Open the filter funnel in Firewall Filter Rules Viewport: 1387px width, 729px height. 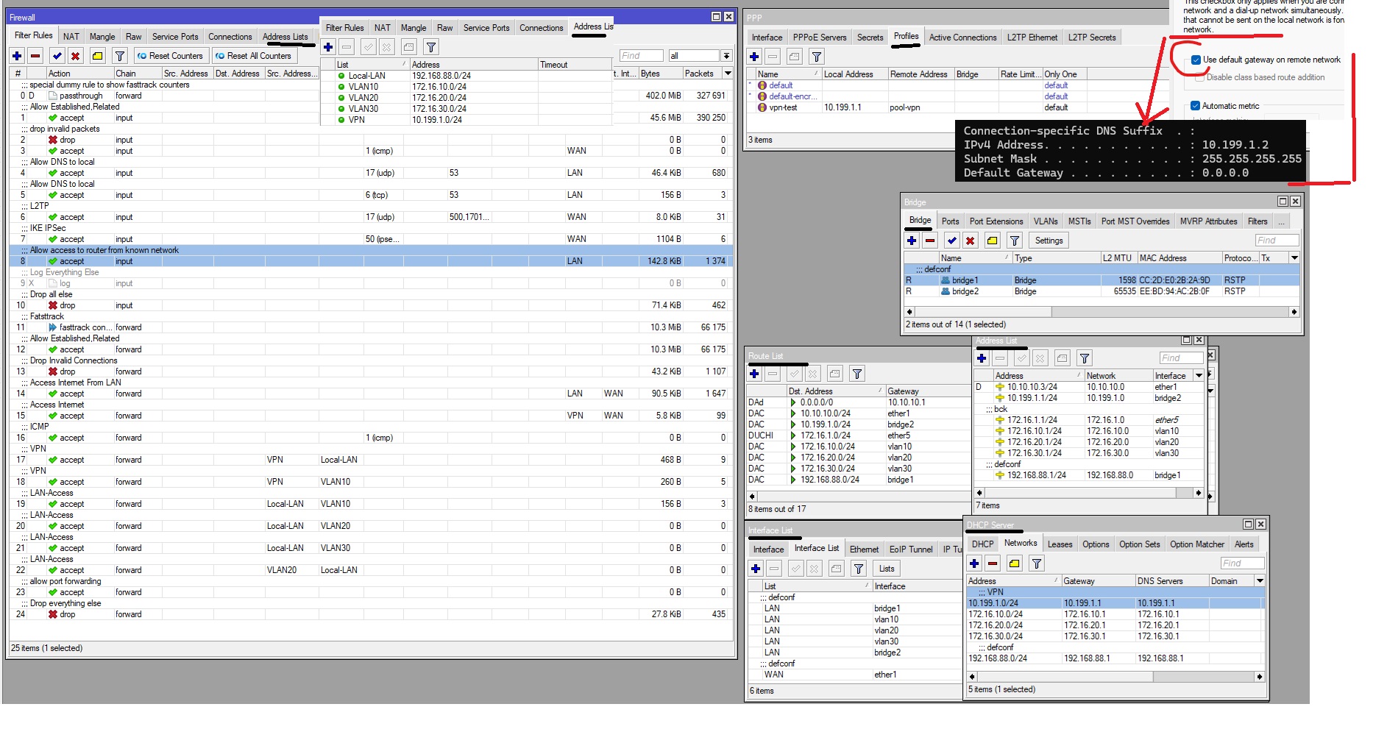[x=120, y=56]
